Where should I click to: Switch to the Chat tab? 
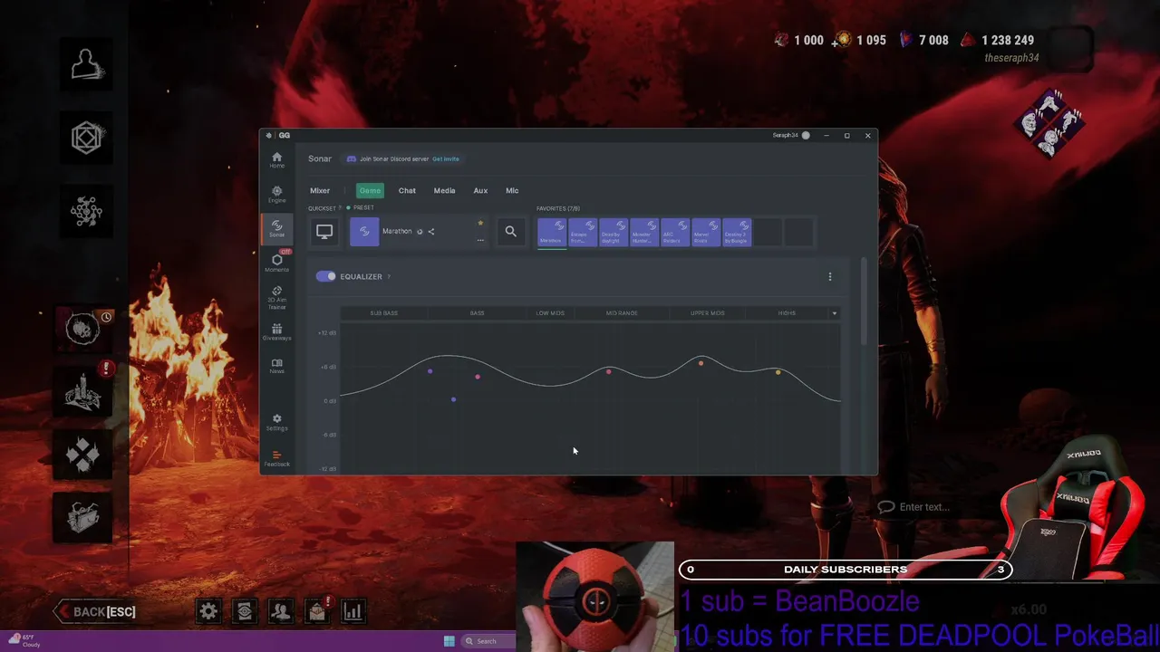tap(407, 190)
